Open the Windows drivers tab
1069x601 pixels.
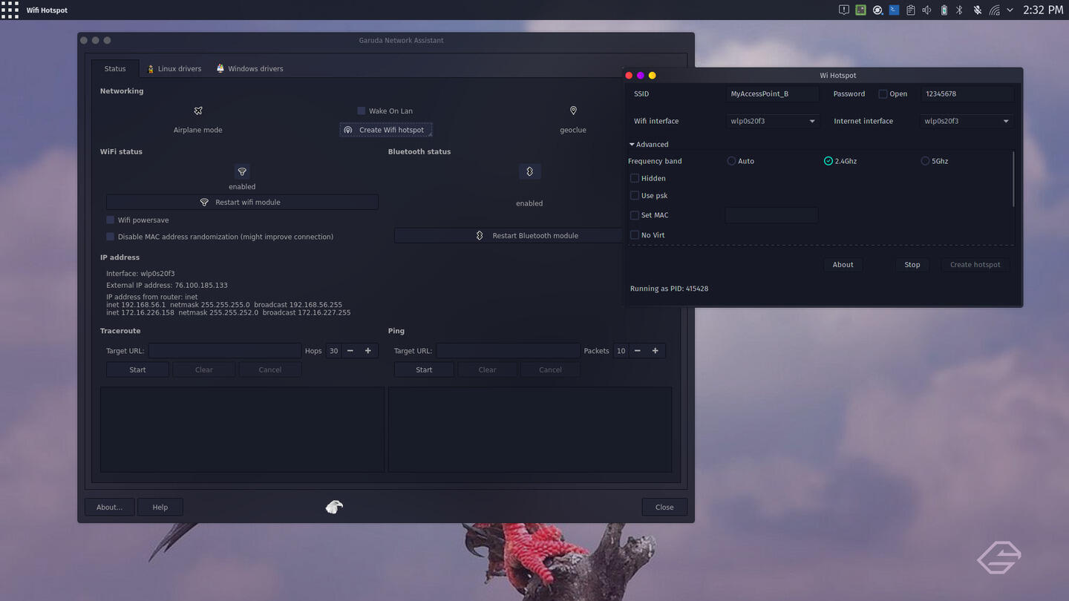tap(250, 68)
